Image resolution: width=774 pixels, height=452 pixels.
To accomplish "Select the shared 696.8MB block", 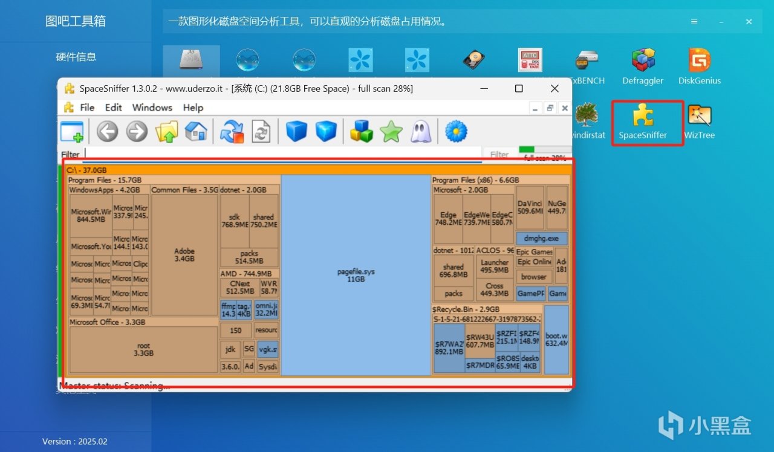I will [x=454, y=271].
